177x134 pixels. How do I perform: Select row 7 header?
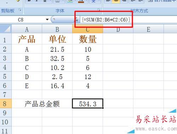(6, 95)
